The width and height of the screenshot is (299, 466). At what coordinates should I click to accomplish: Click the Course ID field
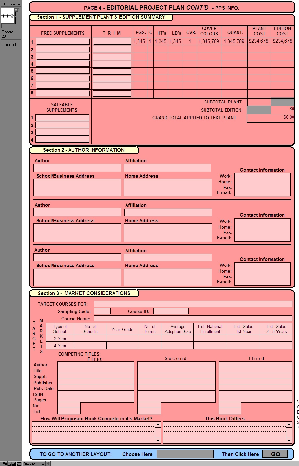click(x=171, y=311)
